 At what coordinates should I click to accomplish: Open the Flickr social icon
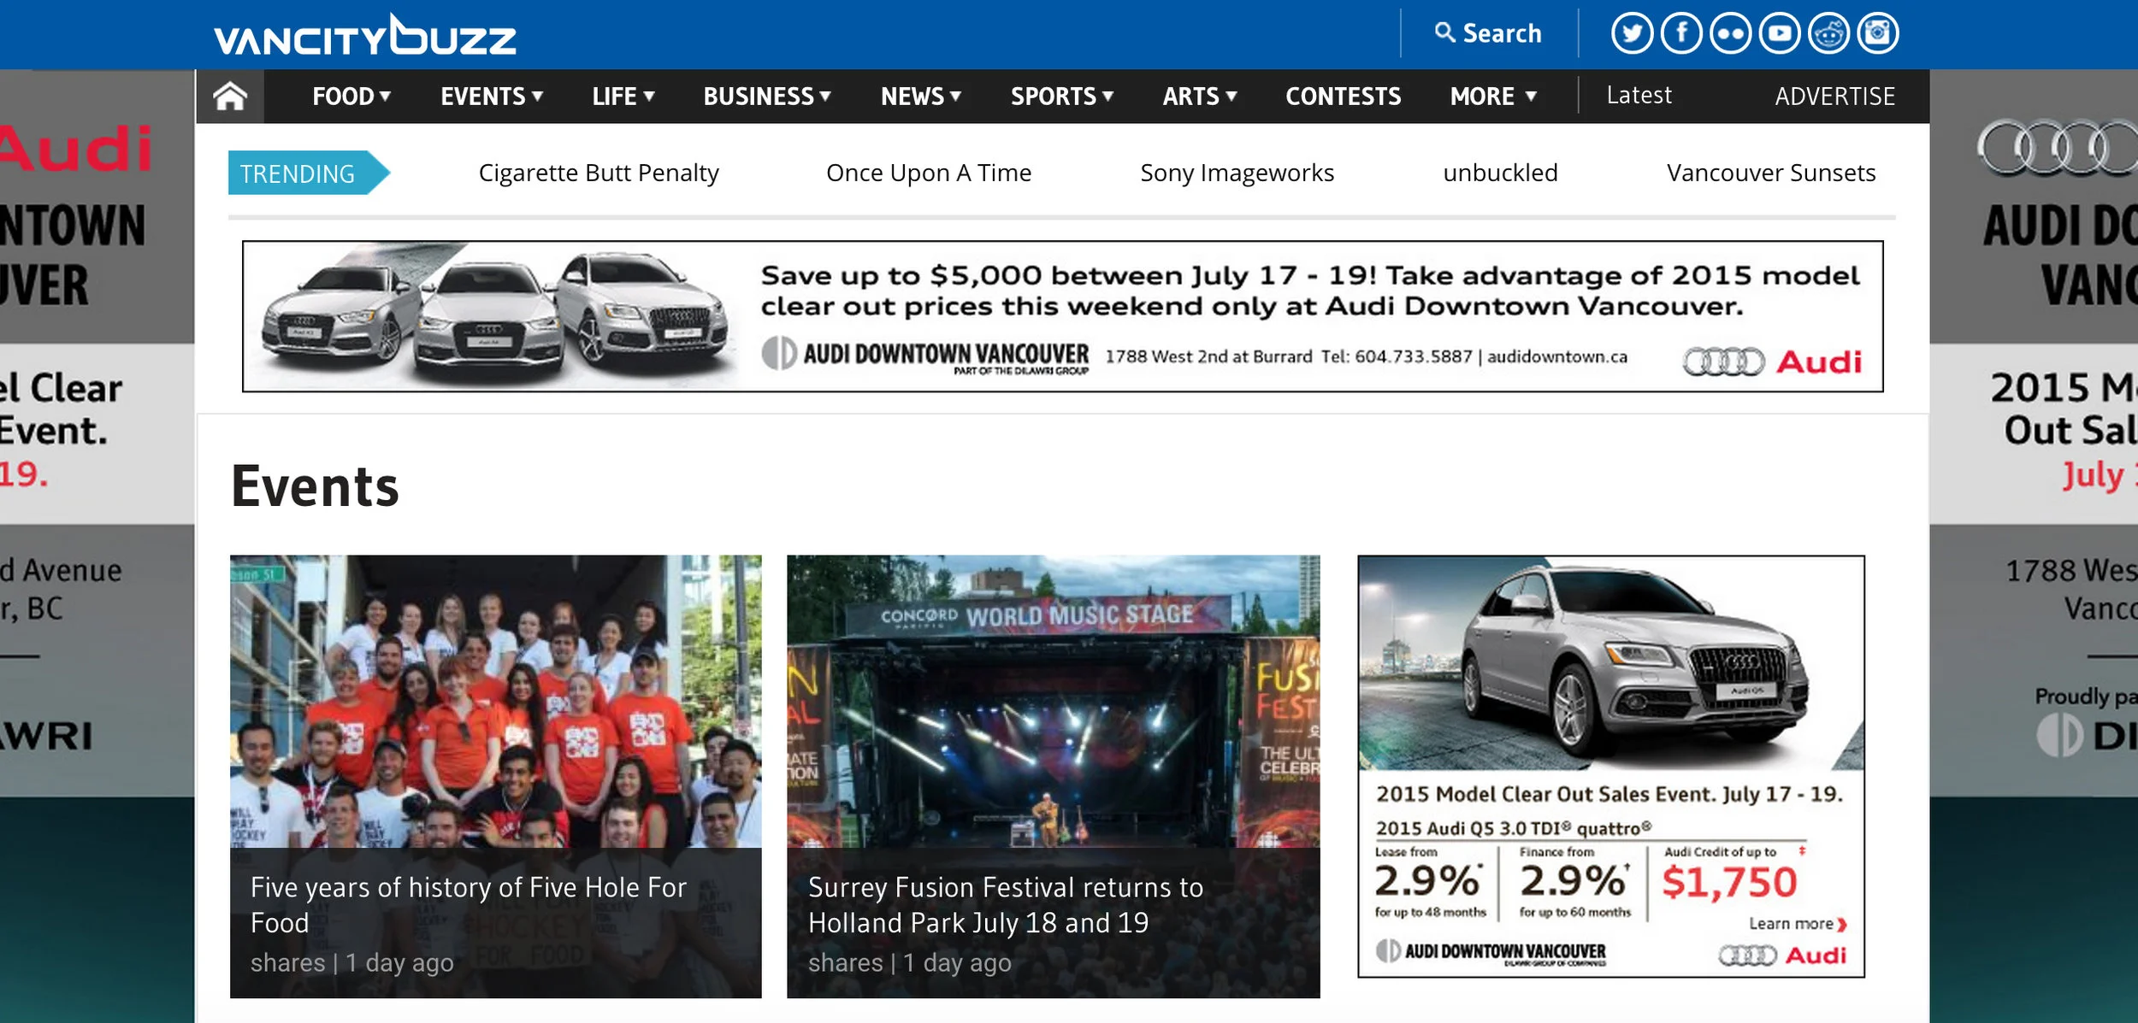point(1730,34)
